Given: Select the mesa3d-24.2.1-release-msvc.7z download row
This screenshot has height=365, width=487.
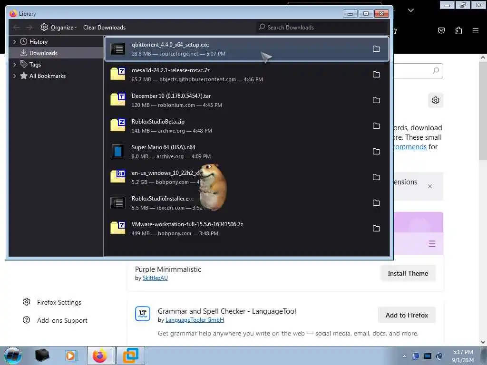Looking at the screenshot, I should point(247,75).
